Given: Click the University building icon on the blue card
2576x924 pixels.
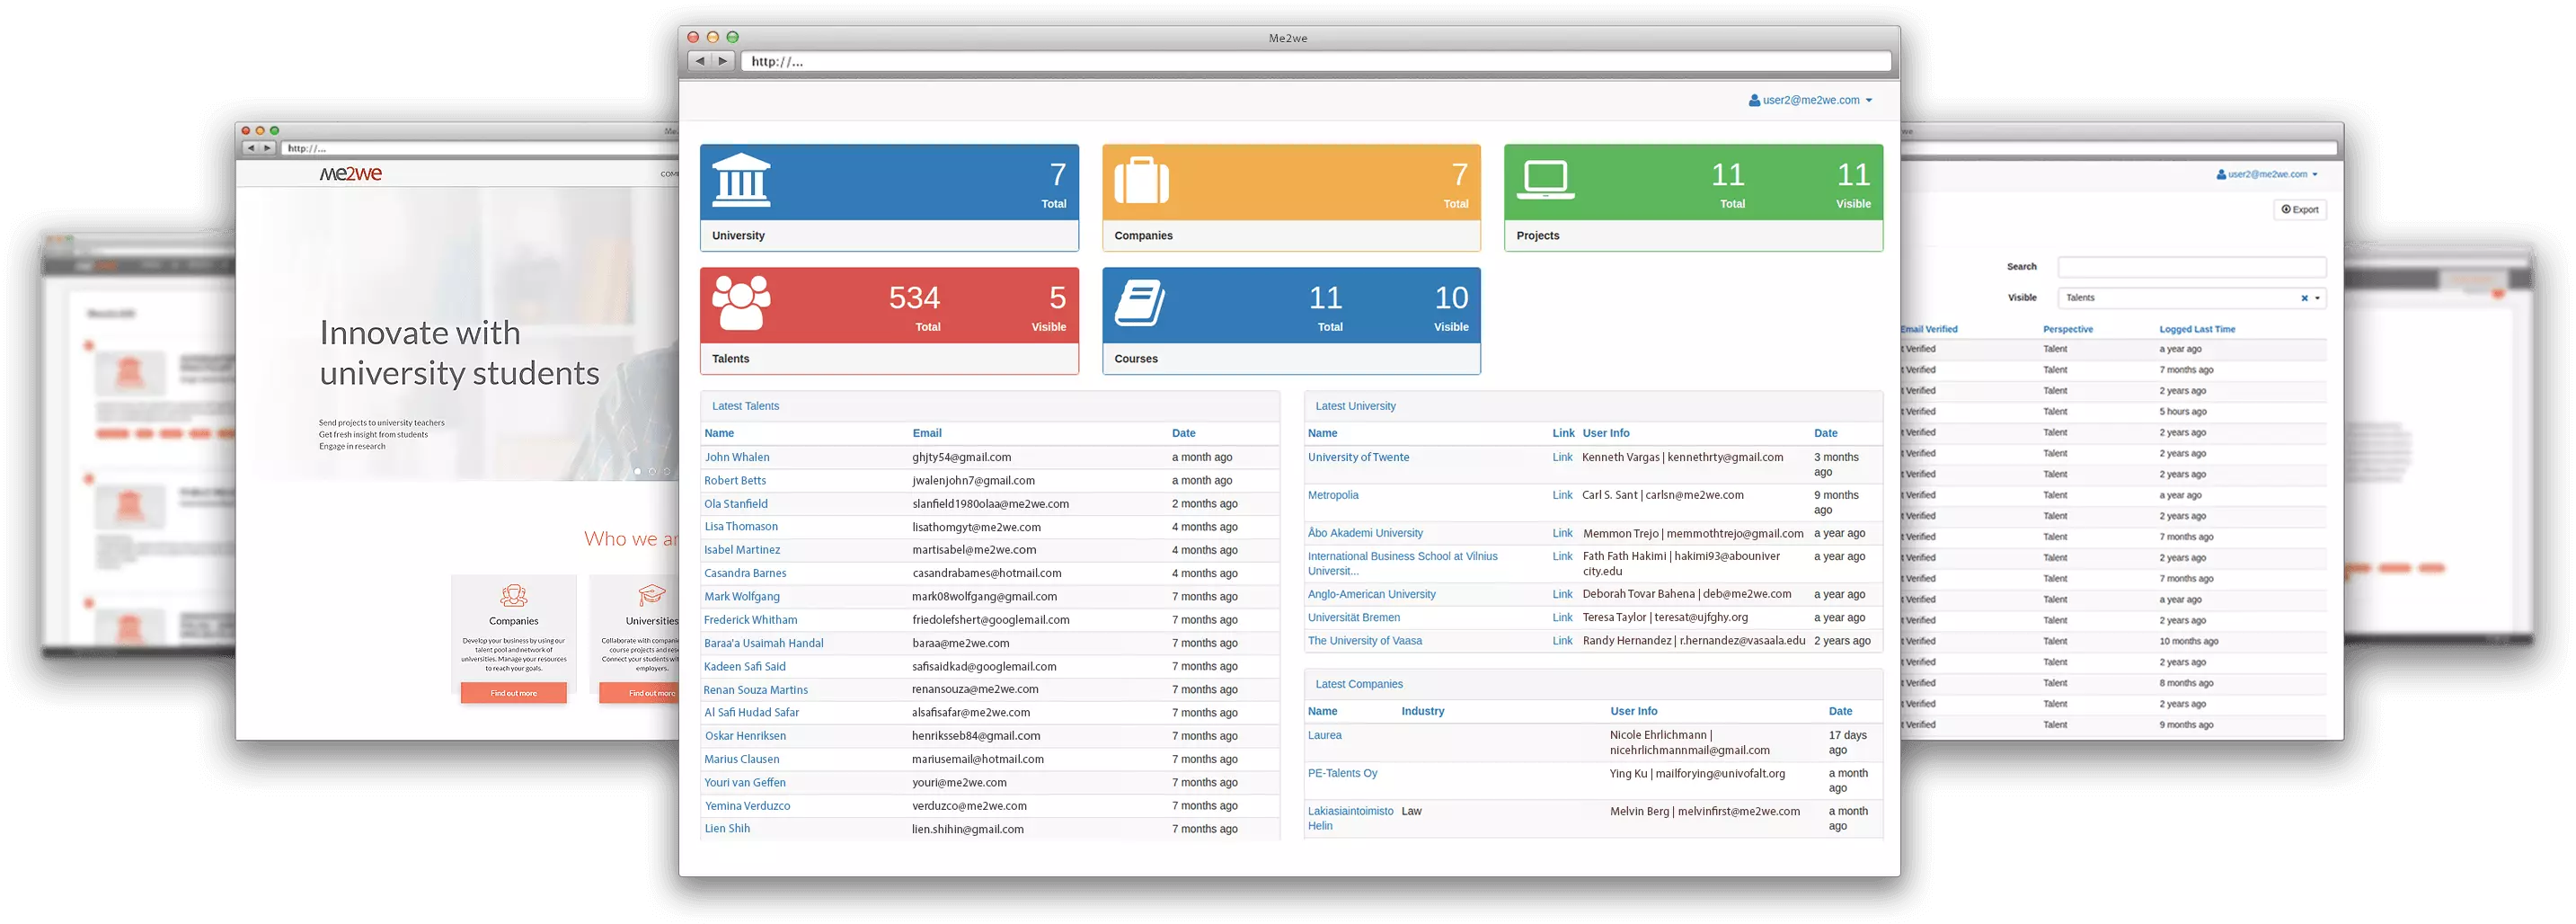Looking at the screenshot, I should pos(740,180).
